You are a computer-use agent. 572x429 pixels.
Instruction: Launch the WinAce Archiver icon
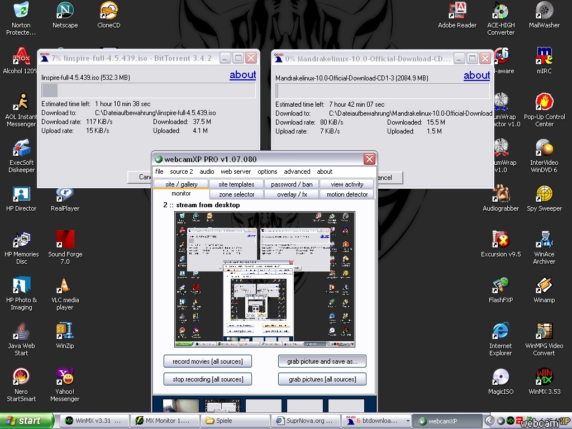pyautogui.click(x=544, y=247)
